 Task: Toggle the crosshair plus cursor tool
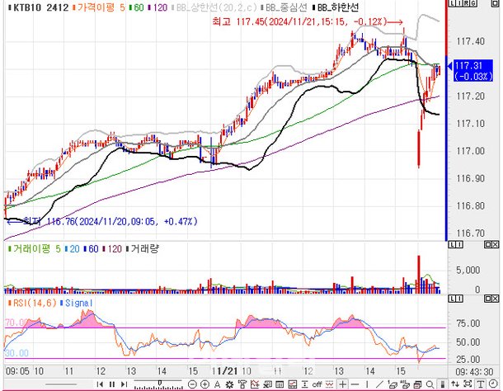(x=342, y=384)
